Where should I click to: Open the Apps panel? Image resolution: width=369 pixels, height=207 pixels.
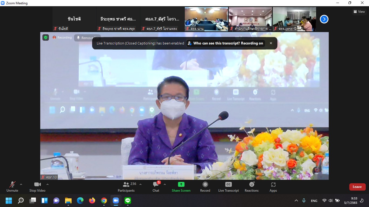pos(273,187)
